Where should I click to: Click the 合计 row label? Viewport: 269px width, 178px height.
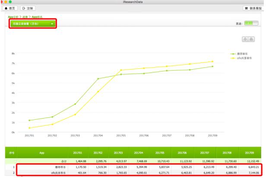64,161
